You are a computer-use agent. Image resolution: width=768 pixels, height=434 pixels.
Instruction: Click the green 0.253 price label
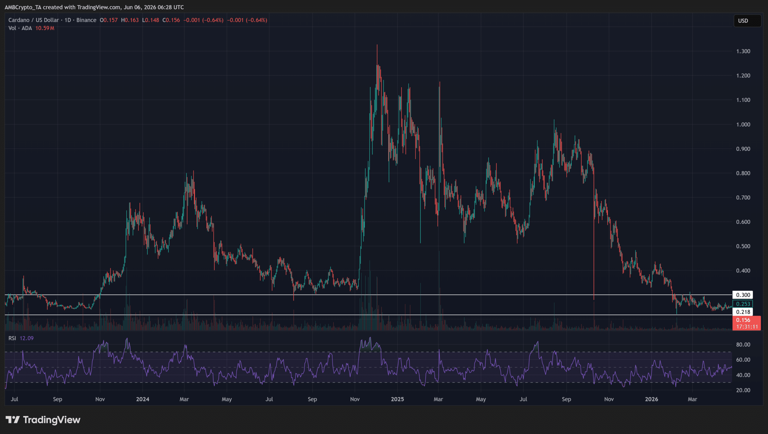(743, 304)
